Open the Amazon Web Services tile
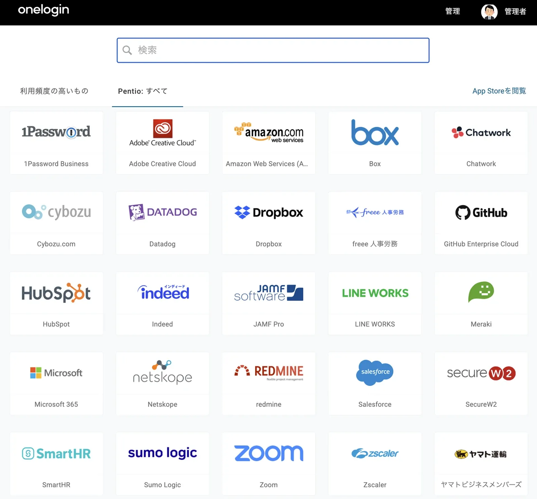The width and height of the screenshot is (537, 499). click(268, 143)
